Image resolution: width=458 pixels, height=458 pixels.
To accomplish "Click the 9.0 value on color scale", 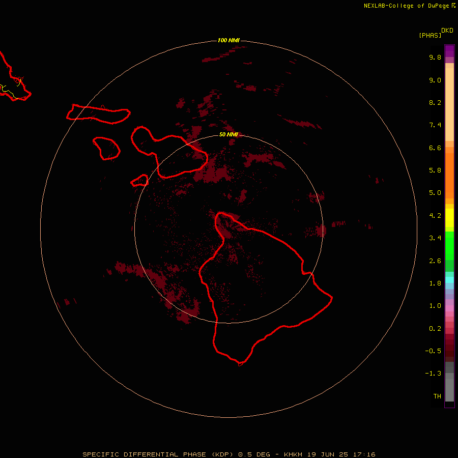I will click(435, 80).
